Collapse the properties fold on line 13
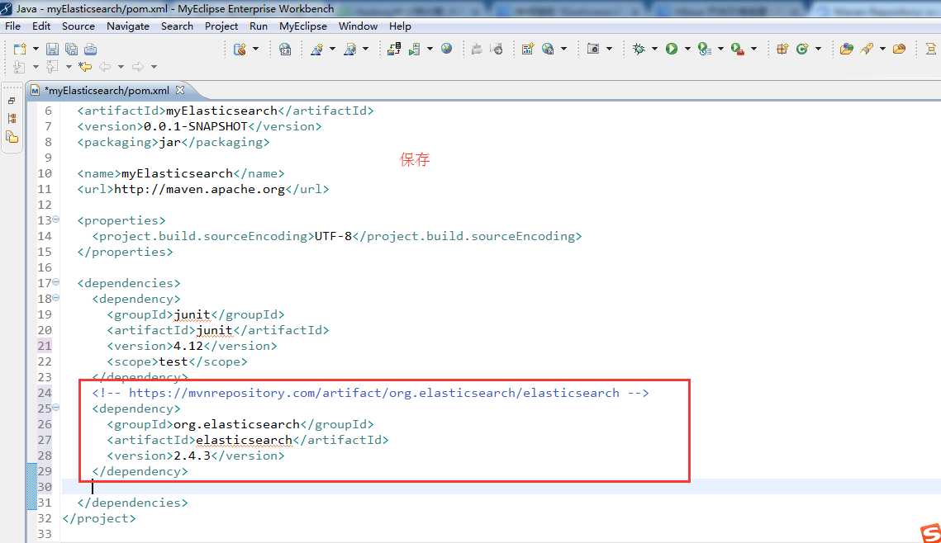The image size is (941, 543). [x=56, y=220]
